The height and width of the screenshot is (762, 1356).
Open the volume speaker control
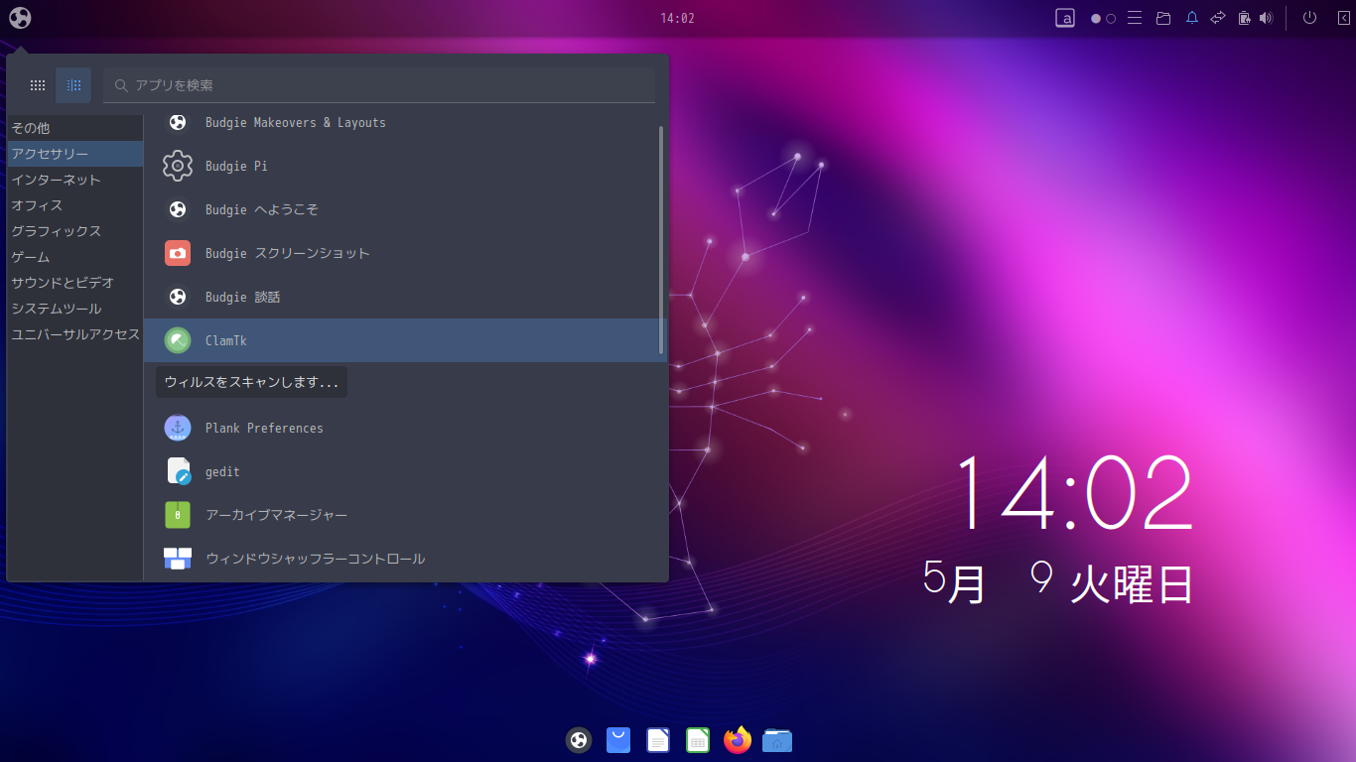[1266, 18]
